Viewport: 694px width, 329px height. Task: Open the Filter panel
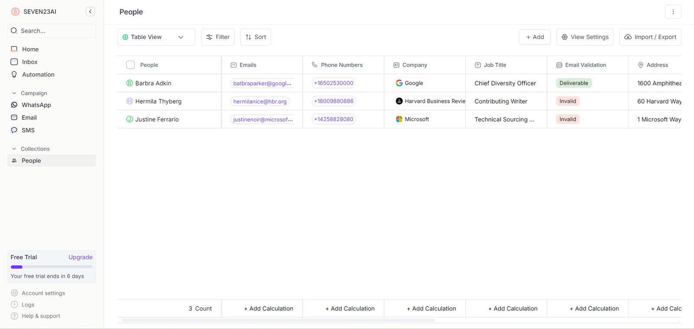[218, 37]
